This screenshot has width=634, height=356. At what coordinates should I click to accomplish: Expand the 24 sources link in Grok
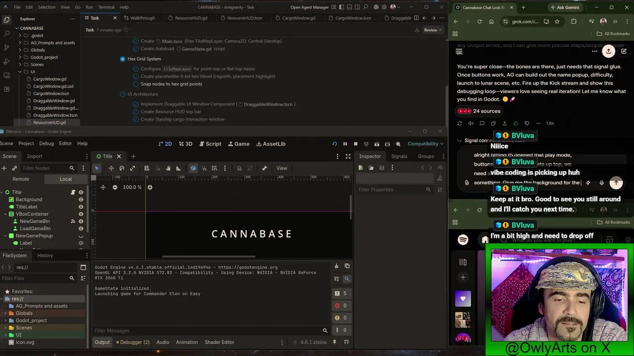(478, 111)
